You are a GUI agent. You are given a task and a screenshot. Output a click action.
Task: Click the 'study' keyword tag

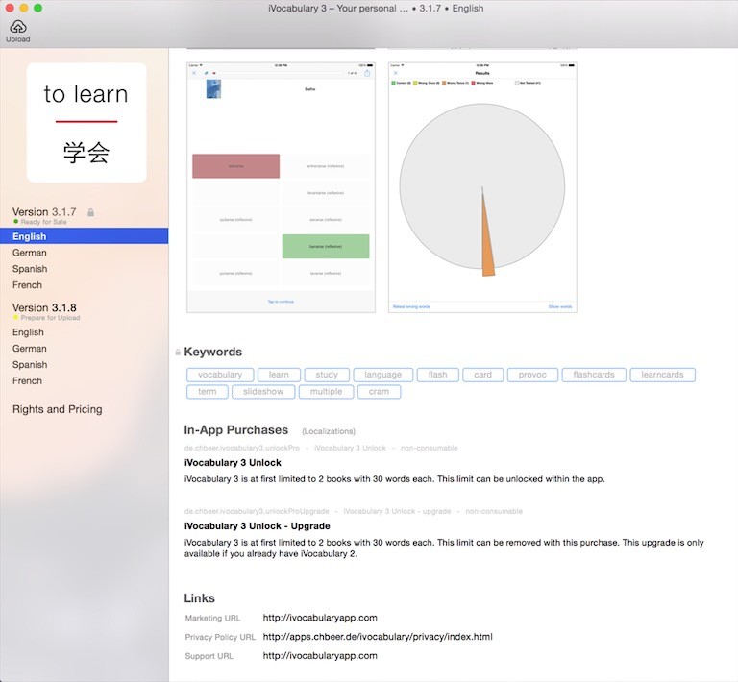tap(327, 375)
